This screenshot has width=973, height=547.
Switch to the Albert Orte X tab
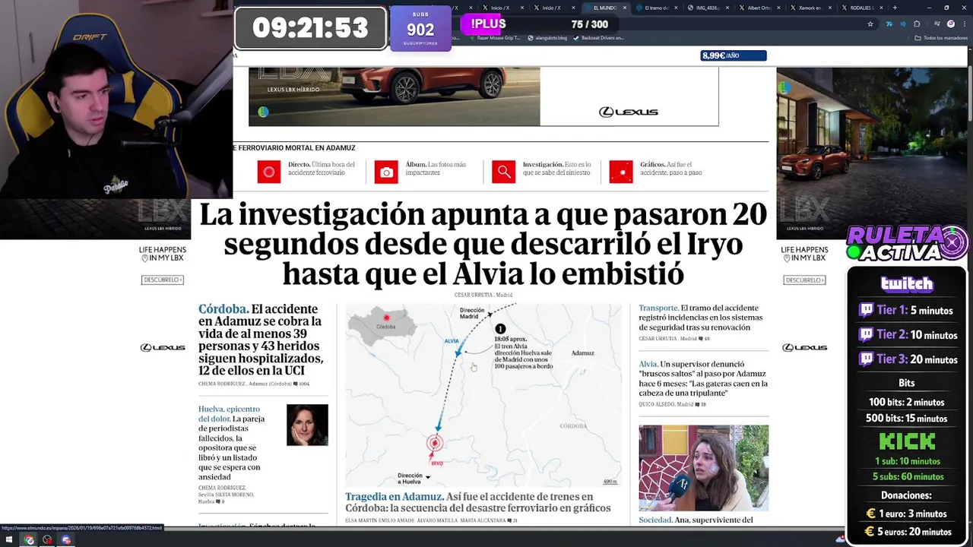click(759, 8)
